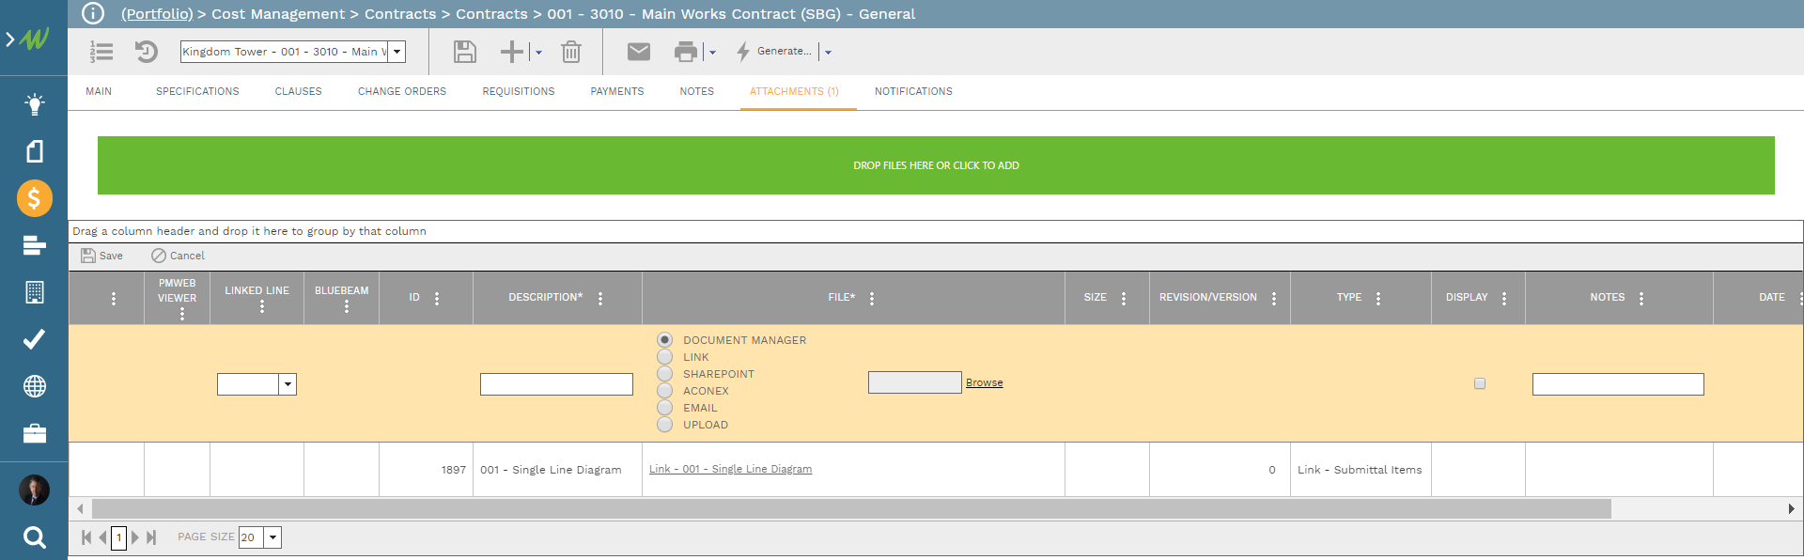Click the Description input field
This screenshot has height=560, width=1804.
click(556, 384)
